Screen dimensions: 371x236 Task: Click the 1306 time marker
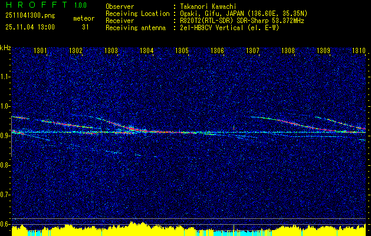pyautogui.click(x=218, y=50)
